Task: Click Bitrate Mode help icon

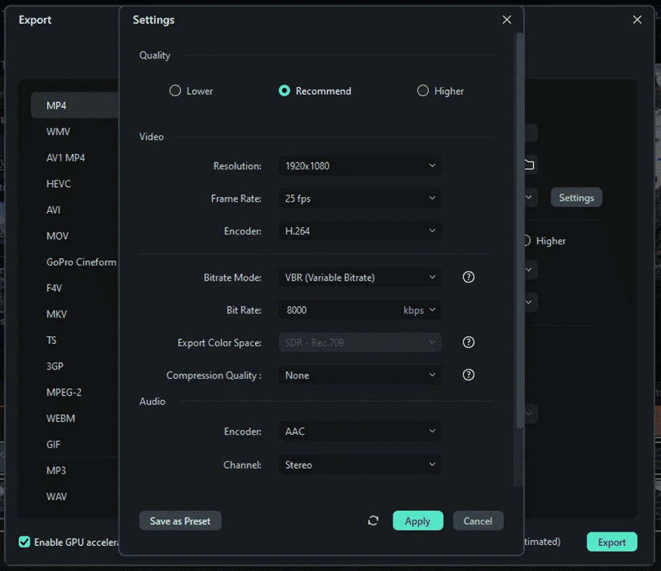Action: click(468, 277)
